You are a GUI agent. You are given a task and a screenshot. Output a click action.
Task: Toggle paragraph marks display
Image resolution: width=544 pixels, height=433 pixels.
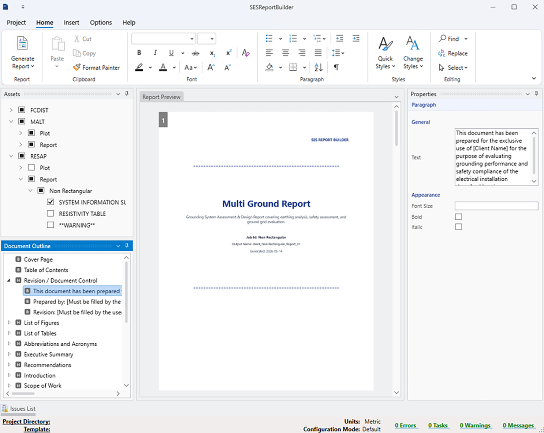pos(336,67)
